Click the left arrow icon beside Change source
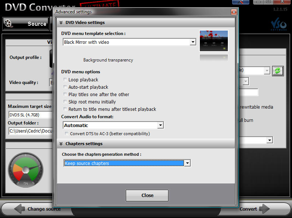 click(x=20, y=209)
